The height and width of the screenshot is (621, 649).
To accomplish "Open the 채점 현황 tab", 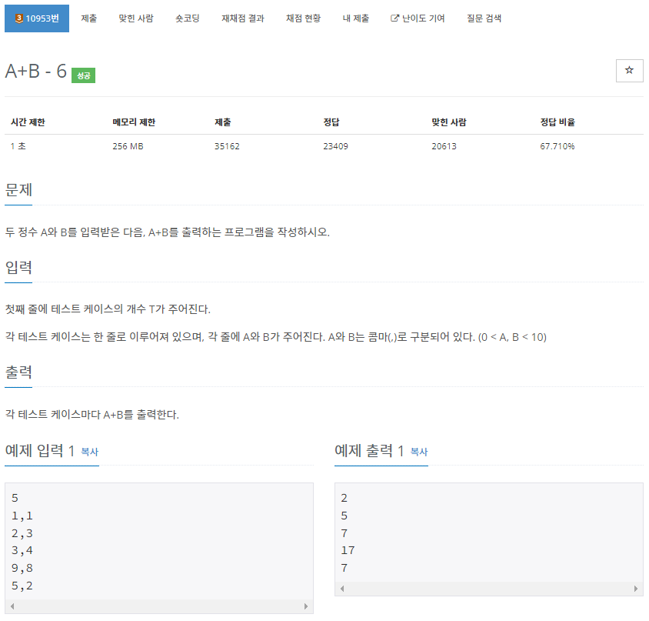I will coord(304,18).
